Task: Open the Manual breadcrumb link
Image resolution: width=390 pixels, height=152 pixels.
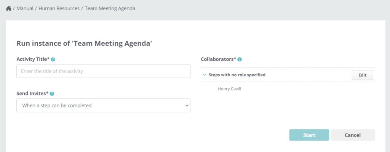Action: [x=25, y=8]
